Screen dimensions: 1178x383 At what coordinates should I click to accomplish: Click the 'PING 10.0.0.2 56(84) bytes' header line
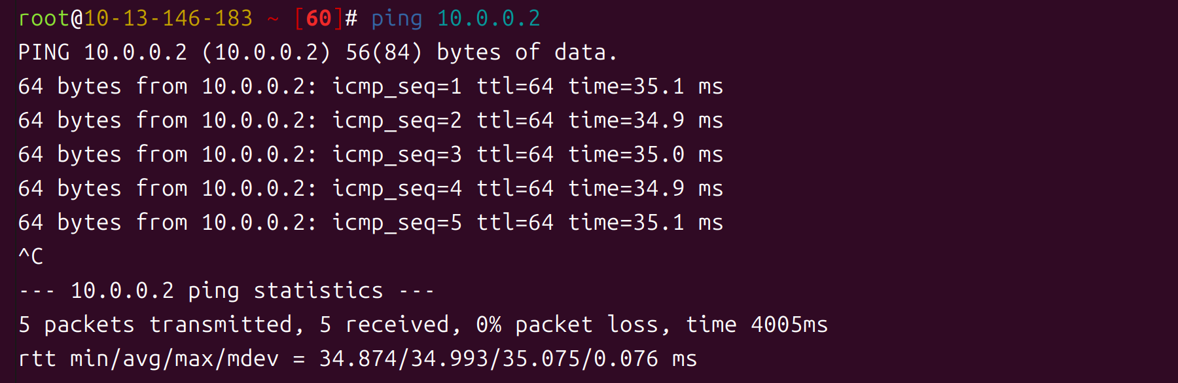[x=318, y=52]
